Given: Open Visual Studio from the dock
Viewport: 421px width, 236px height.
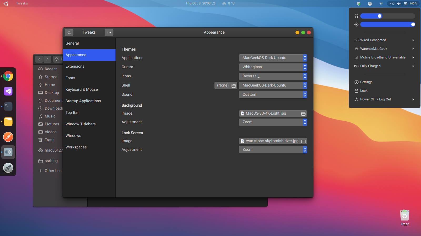Looking at the screenshot, I should click(8, 91).
